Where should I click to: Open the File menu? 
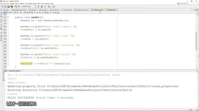coord(1,3)
